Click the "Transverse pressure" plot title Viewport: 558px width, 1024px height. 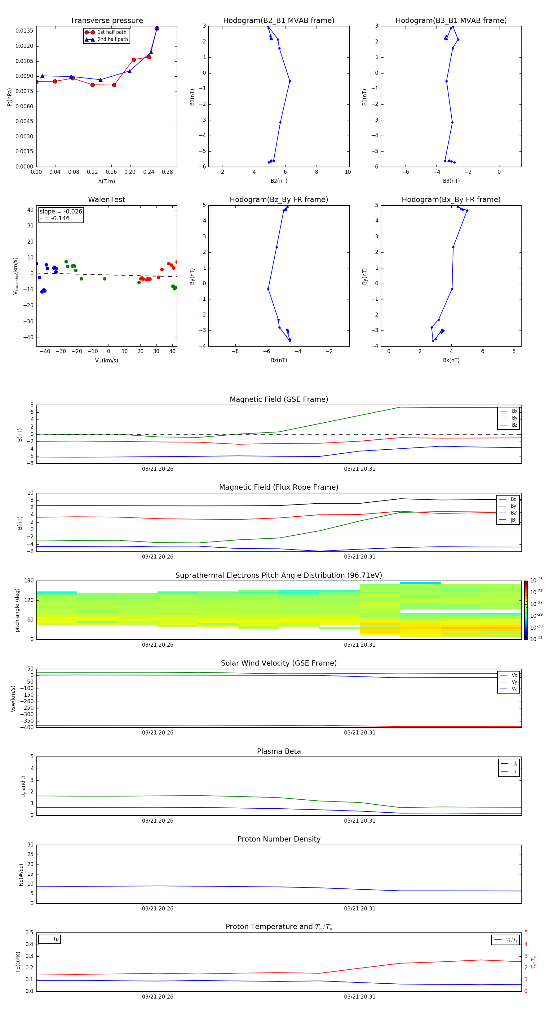[x=106, y=20]
